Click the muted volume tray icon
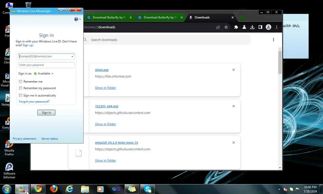323x194 pixels. click(285, 189)
